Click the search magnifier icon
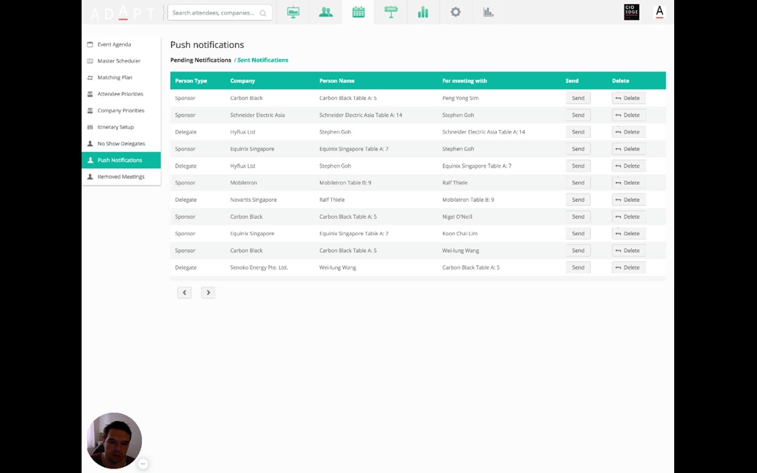The width and height of the screenshot is (757, 473). [x=263, y=13]
